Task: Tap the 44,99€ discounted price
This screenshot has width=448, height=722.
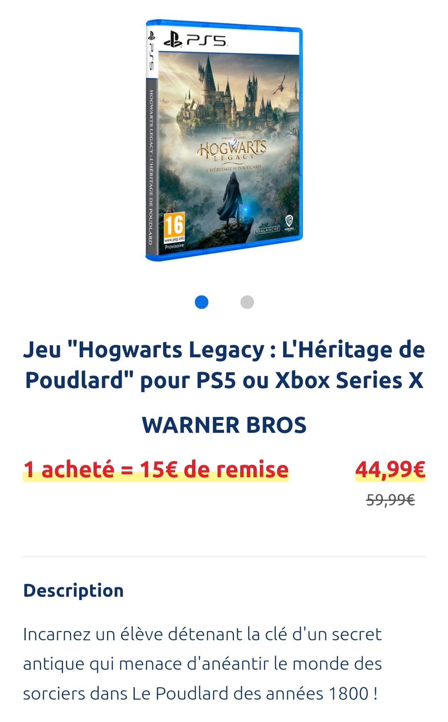Action: 390,469
